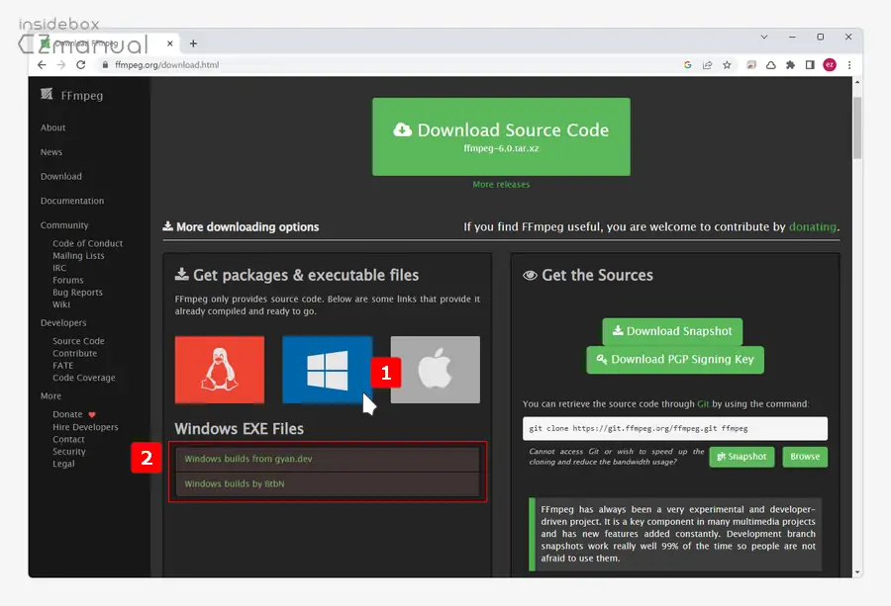
Task: Open the Git link in the Sources text
Action: click(x=703, y=404)
